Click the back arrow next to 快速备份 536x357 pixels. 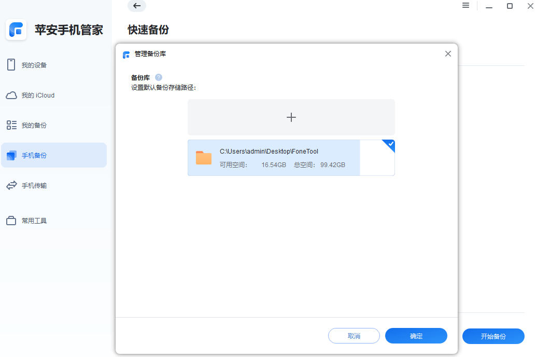136,6
